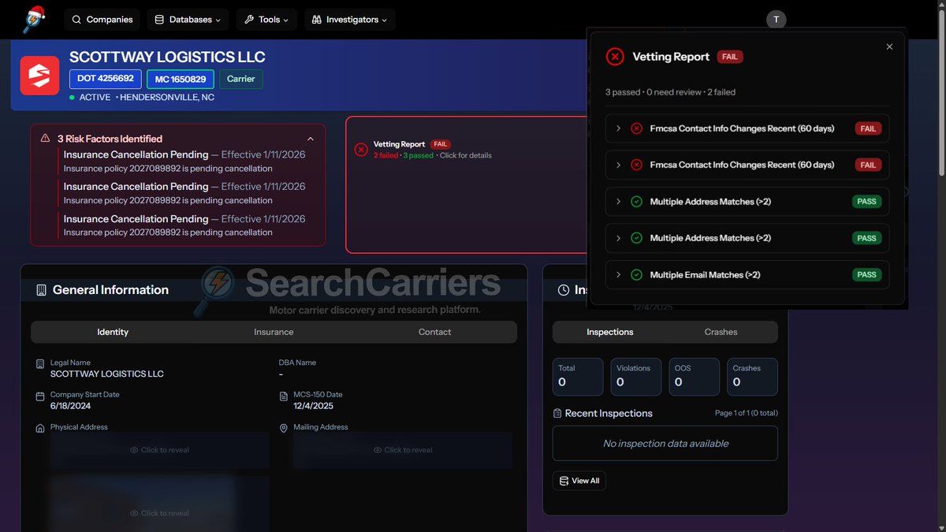Click the red Scottway Logistics company logo
The image size is (946, 532).
tap(39, 76)
